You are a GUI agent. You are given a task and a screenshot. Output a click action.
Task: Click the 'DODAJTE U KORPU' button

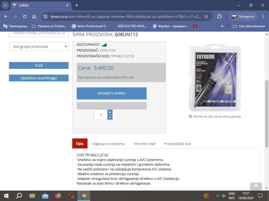click(x=111, y=93)
